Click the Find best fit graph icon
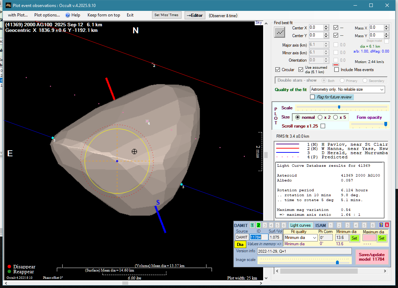 (280, 33)
